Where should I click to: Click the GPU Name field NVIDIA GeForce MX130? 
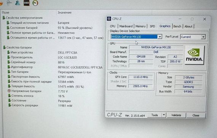coord(156,47)
